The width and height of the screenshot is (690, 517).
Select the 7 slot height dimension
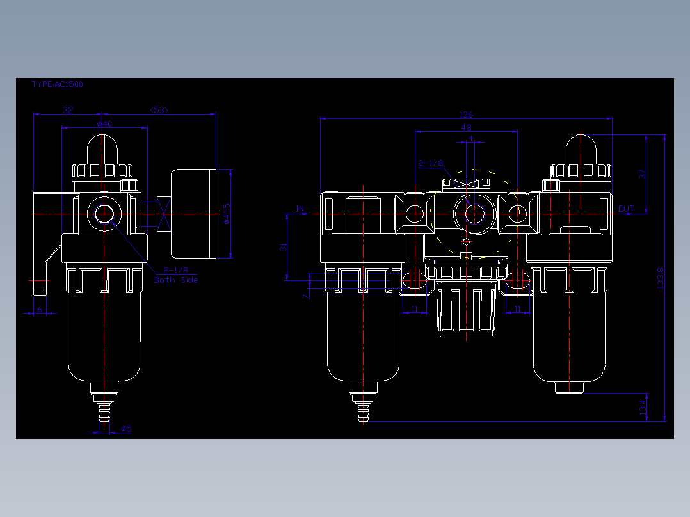[305, 296]
